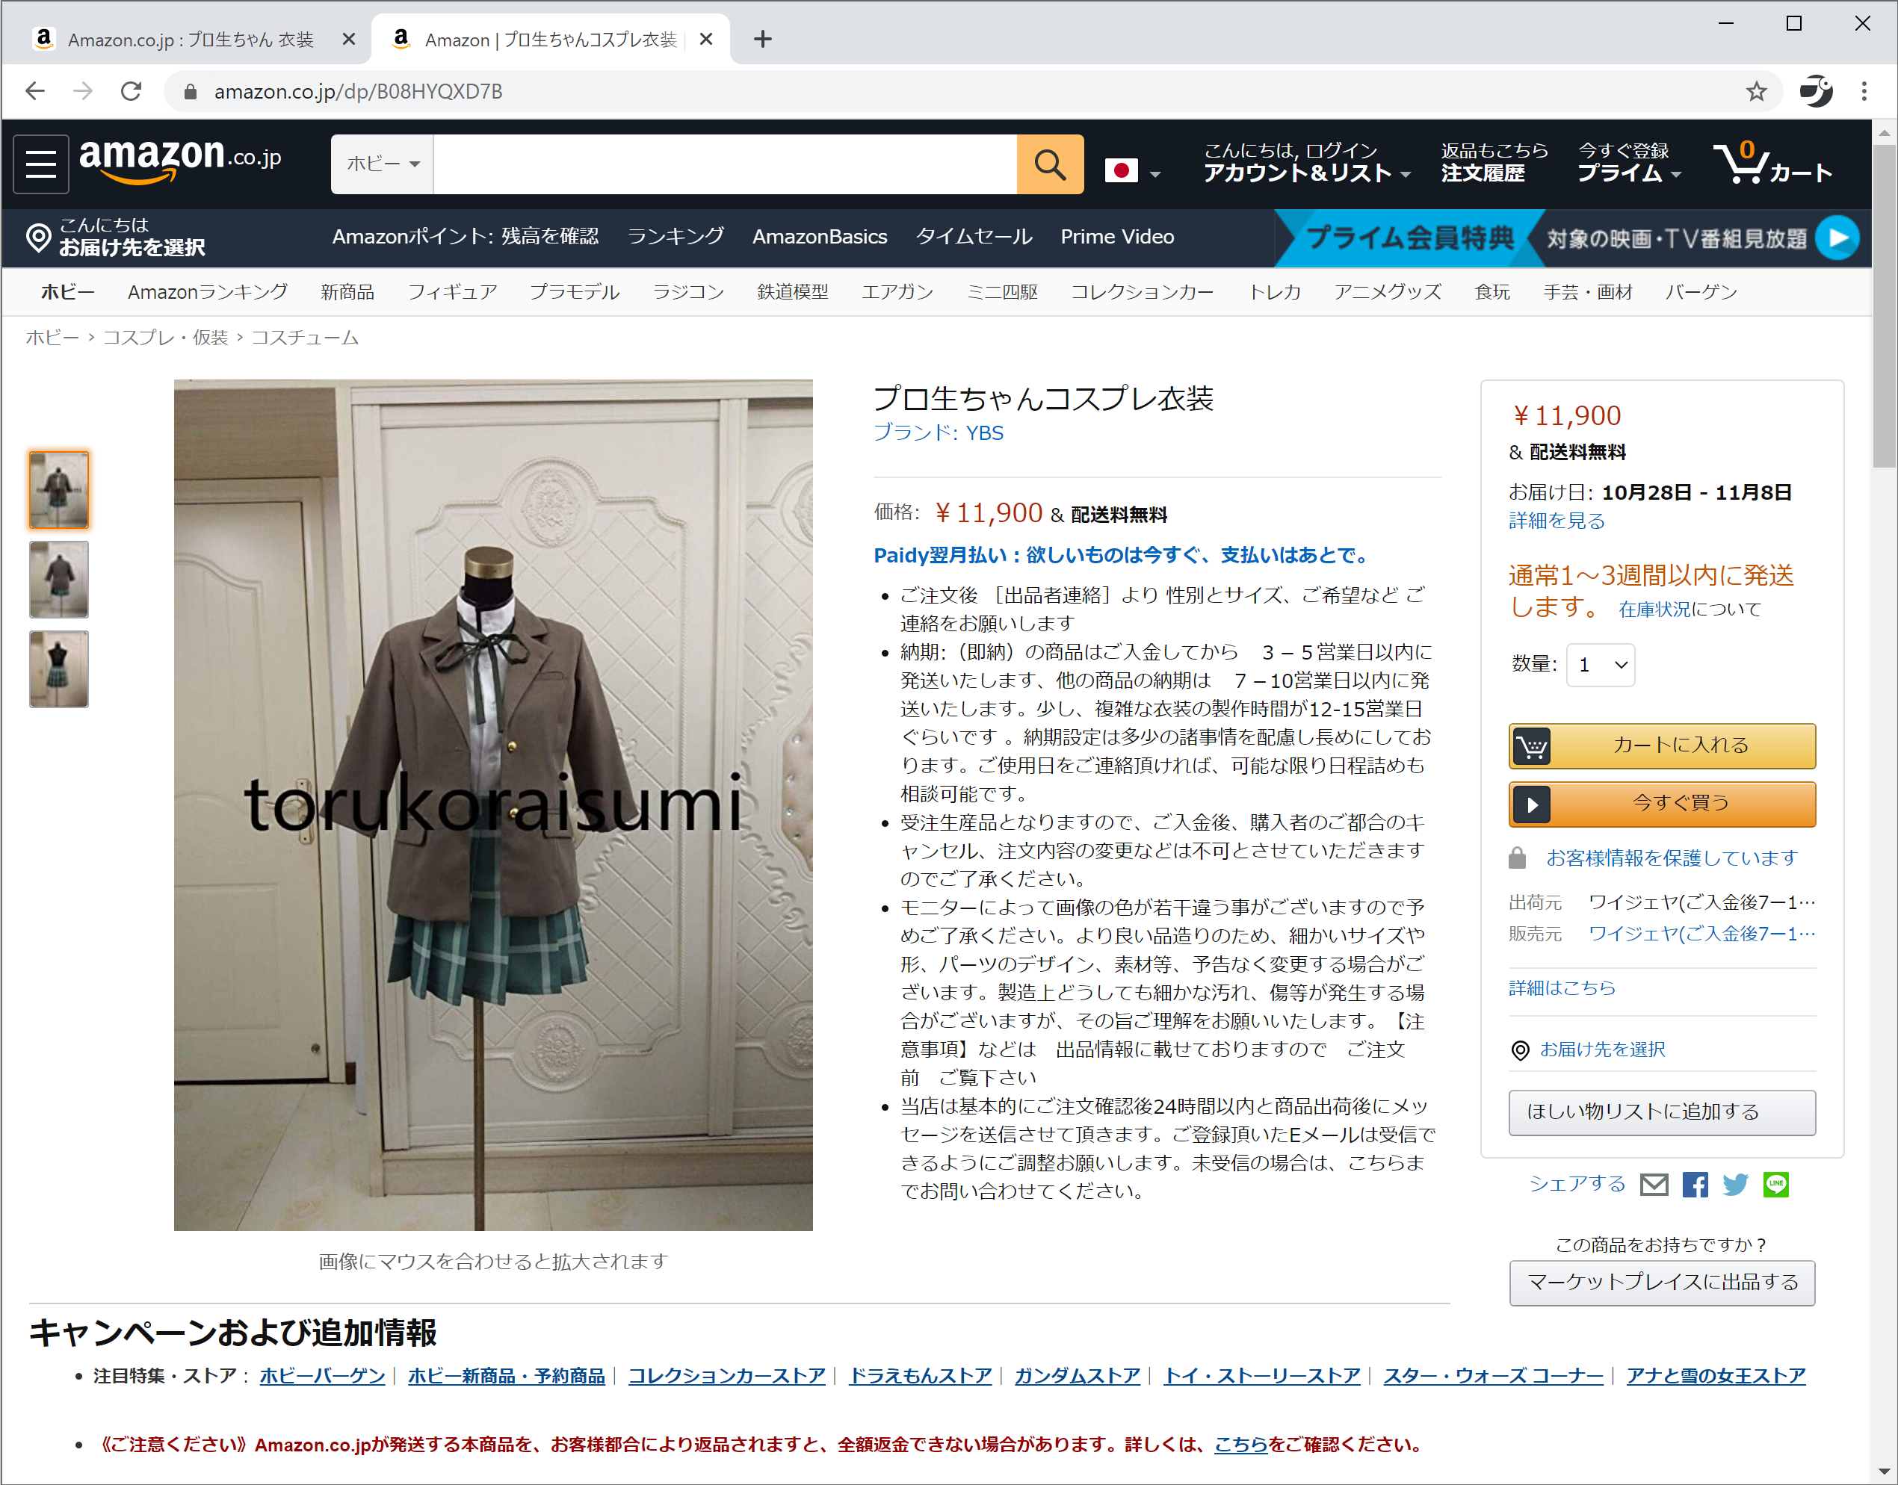
Task: Open the hamburger menu icon
Action: click(x=41, y=164)
